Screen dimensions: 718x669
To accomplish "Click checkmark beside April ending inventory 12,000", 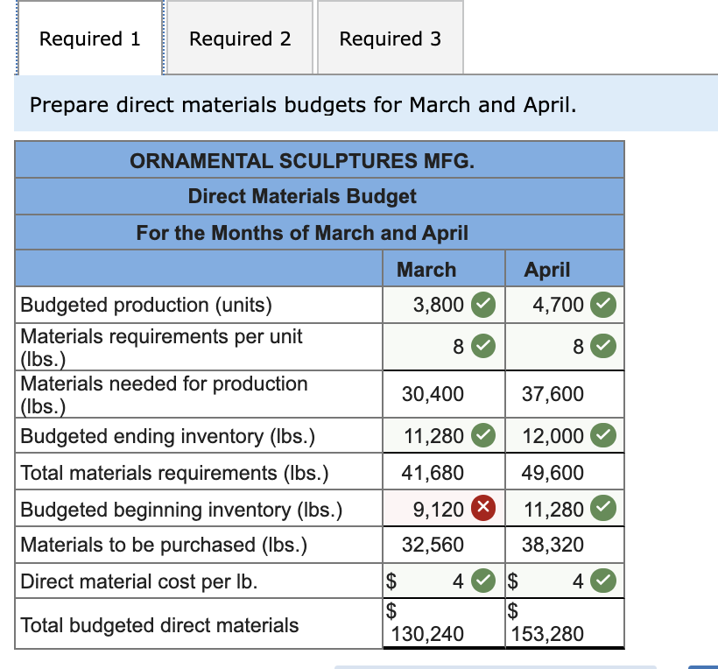I will [603, 435].
